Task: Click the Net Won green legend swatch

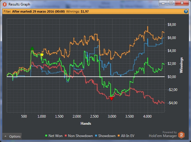Action: pyautogui.click(x=46, y=136)
